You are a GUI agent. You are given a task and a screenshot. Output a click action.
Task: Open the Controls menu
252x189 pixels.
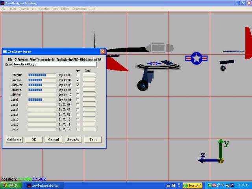tap(24, 9)
